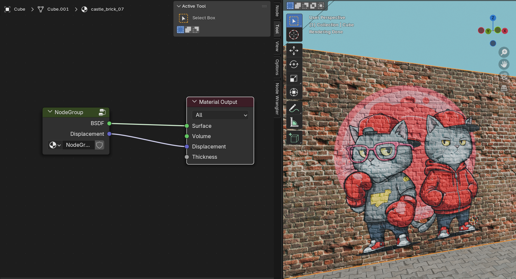This screenshot has height=279, width=516.
Task: Open the node group browse dropdown
Action: click(x=55, y=145)
